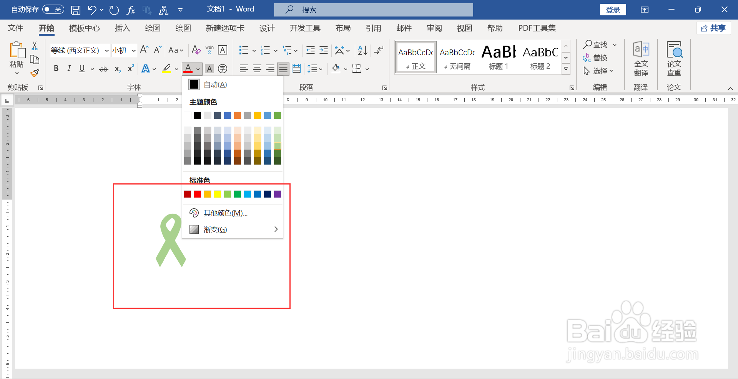Click the Clear Formatting eraser icon
This screenshot has height=379, width=738.
(196, 50)
